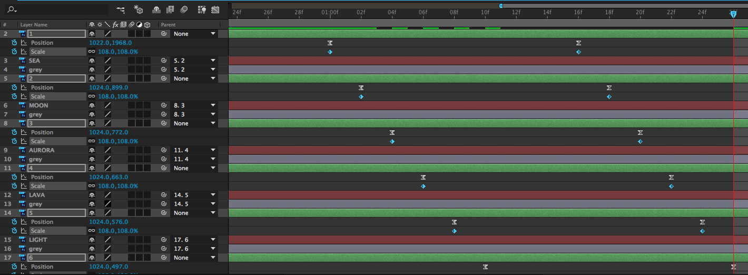Select the layer 3 Position value 1024.0,772.0
Screen dimensions: 748x275
[108, 132]
